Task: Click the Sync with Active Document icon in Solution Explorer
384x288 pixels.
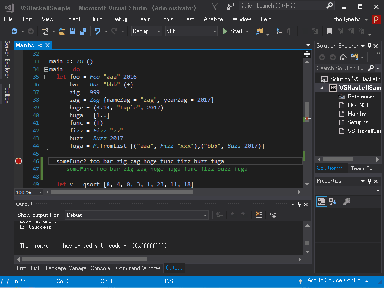Action: pos(354,57)
